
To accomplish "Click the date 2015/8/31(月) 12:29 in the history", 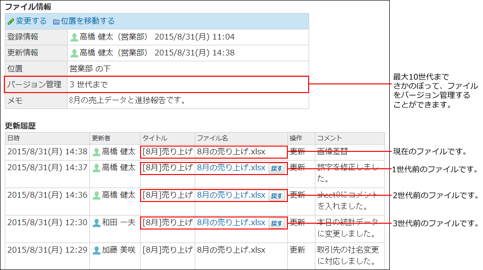I will (47, 250).
